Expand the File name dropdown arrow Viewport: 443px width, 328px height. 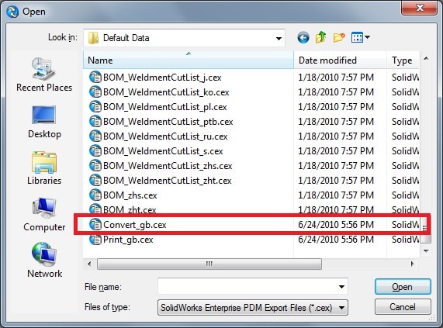pos(341,287)
